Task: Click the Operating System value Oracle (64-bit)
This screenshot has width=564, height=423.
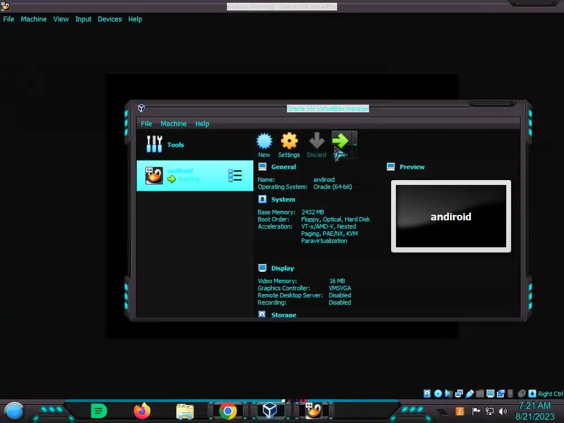Action: coord(333,187)
